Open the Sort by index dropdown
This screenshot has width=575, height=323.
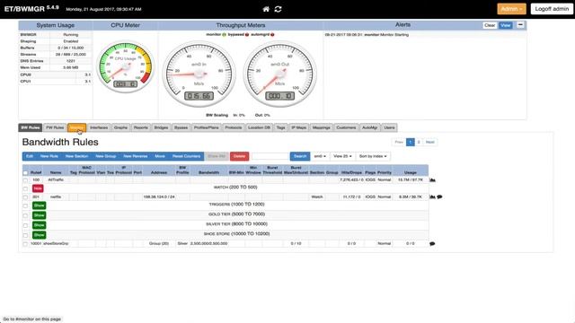point(373,156)
